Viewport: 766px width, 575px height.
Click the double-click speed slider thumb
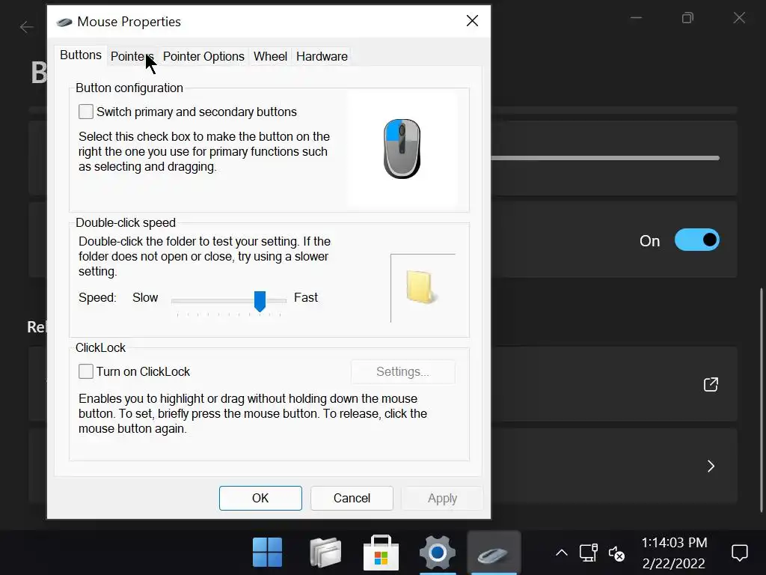pyautogui.click(x=260, y=301)
